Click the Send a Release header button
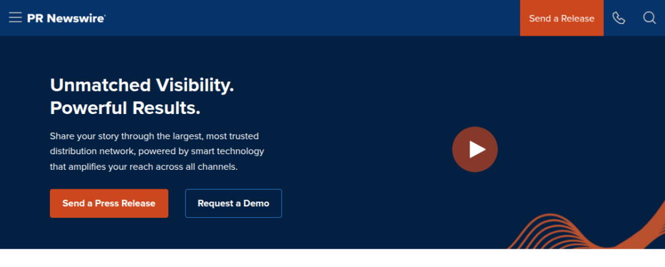Viewport: 665px width, 267px height. point(561,18)
